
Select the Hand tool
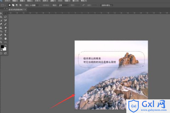coord(5,38)
